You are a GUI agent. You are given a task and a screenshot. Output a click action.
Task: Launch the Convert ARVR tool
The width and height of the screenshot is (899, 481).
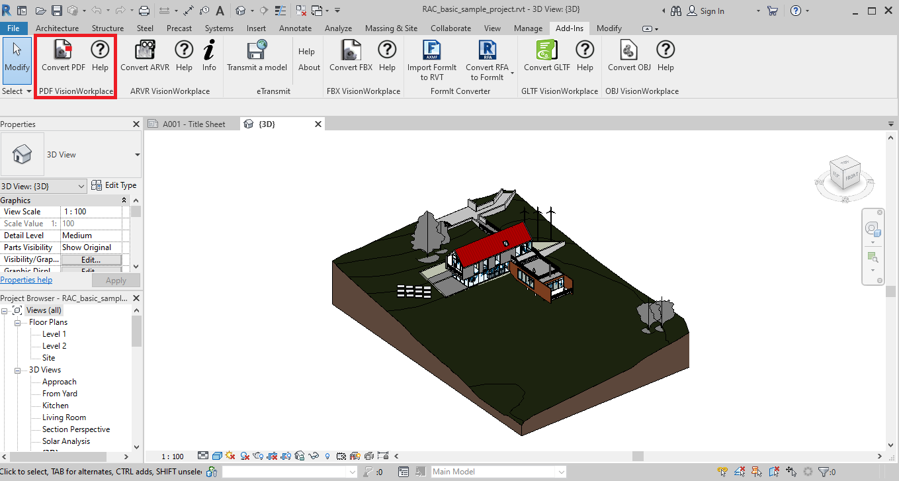(x=144, y=50)
